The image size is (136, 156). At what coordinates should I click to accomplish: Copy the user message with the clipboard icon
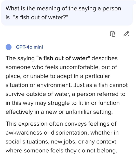[x=113, y=34]
